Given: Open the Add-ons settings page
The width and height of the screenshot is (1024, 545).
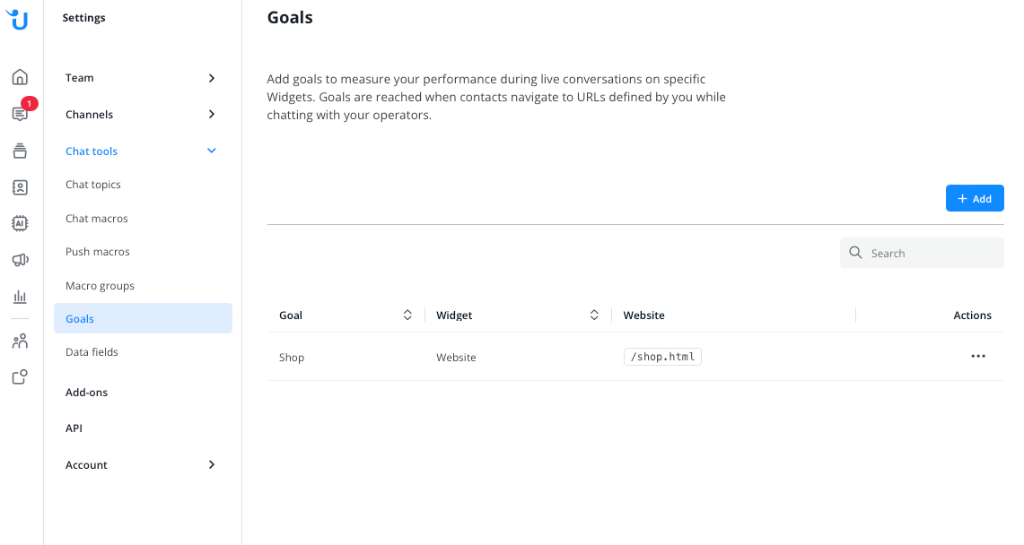Looking at the screenshot, I should tap(86, 393).
